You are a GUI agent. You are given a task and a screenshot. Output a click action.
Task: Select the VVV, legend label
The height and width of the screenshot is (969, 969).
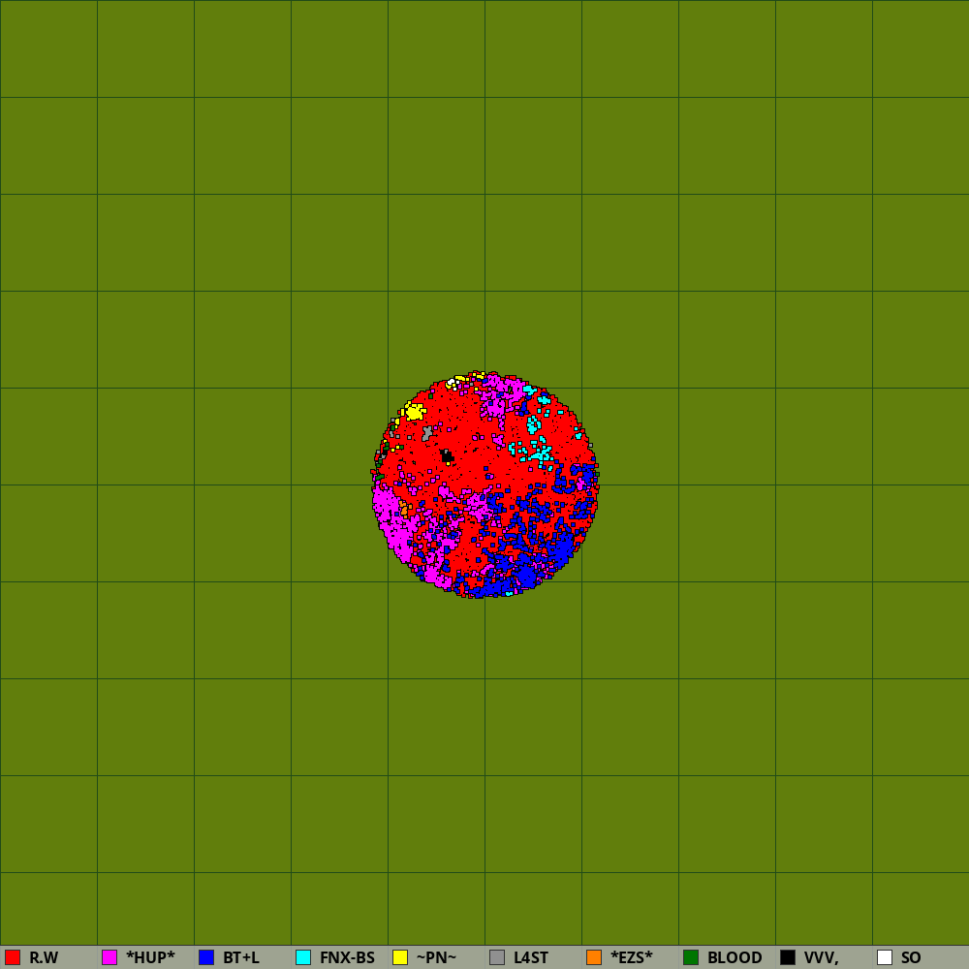coord(822,957)
